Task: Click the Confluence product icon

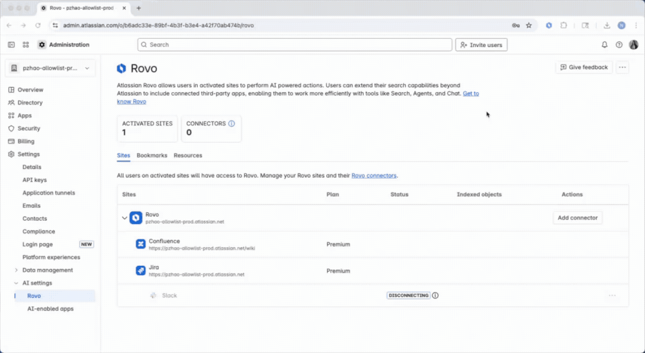Action: point(141,244)
